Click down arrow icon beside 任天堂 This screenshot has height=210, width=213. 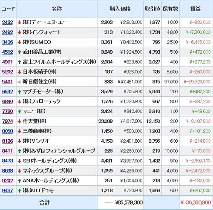click(x=20, y=121)
